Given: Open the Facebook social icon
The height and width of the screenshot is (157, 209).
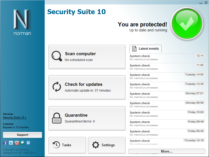Looking at the screenshot, I should (x=5, y=143).
